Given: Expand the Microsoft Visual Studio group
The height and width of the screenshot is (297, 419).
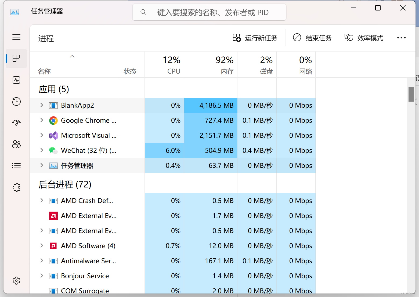Looking at the screenshot, I should pyautogui.click(x=42, y=135).
